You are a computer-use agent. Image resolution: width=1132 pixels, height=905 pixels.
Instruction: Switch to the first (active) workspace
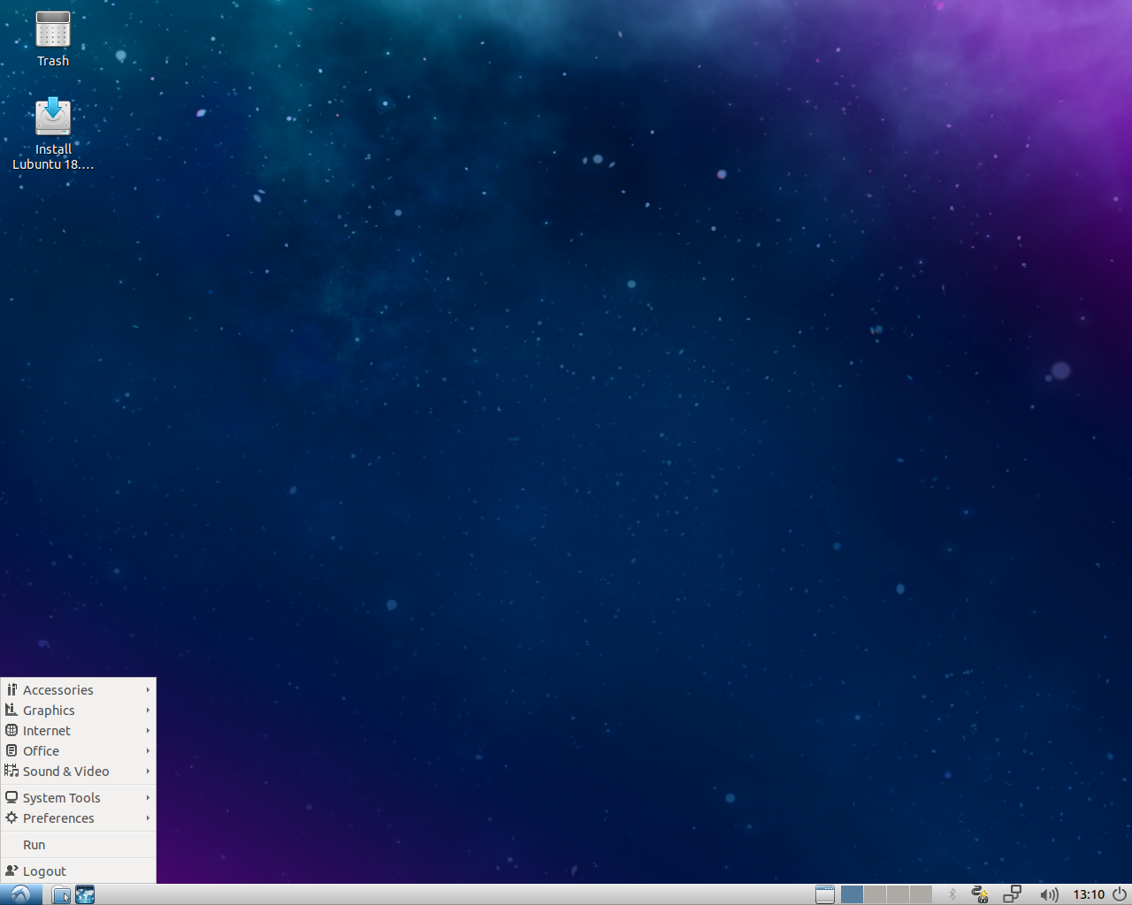pyautogui.click(x=852, y=894)
